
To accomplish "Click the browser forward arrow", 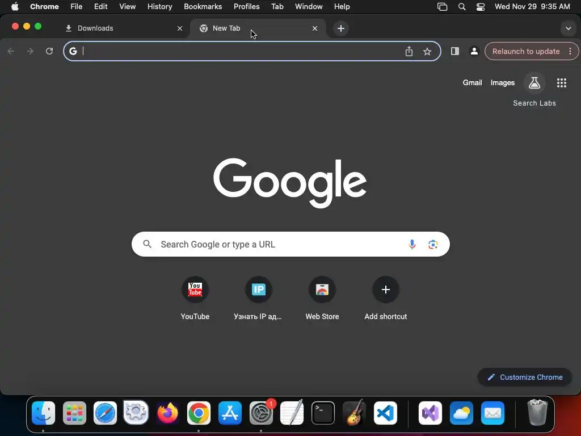I will coord(30,51).
